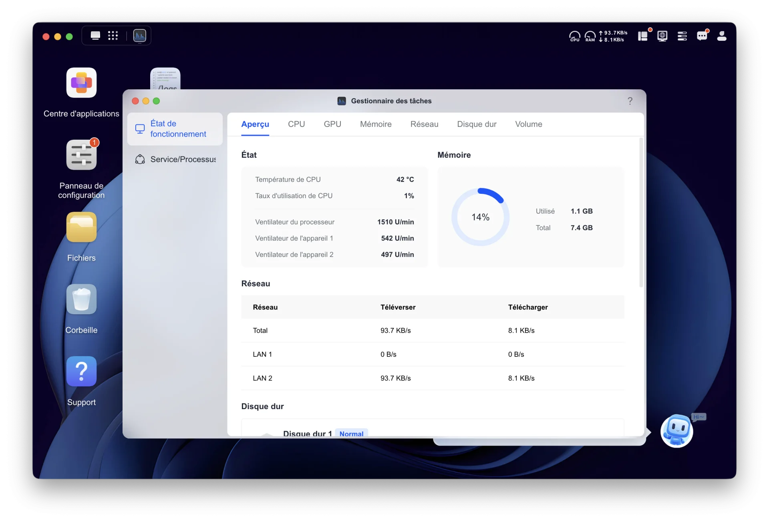Click the help question mark in Task Manager
The width and height of the screenshot is (769, 522).
pyautogui.click(x=630, y=101)
